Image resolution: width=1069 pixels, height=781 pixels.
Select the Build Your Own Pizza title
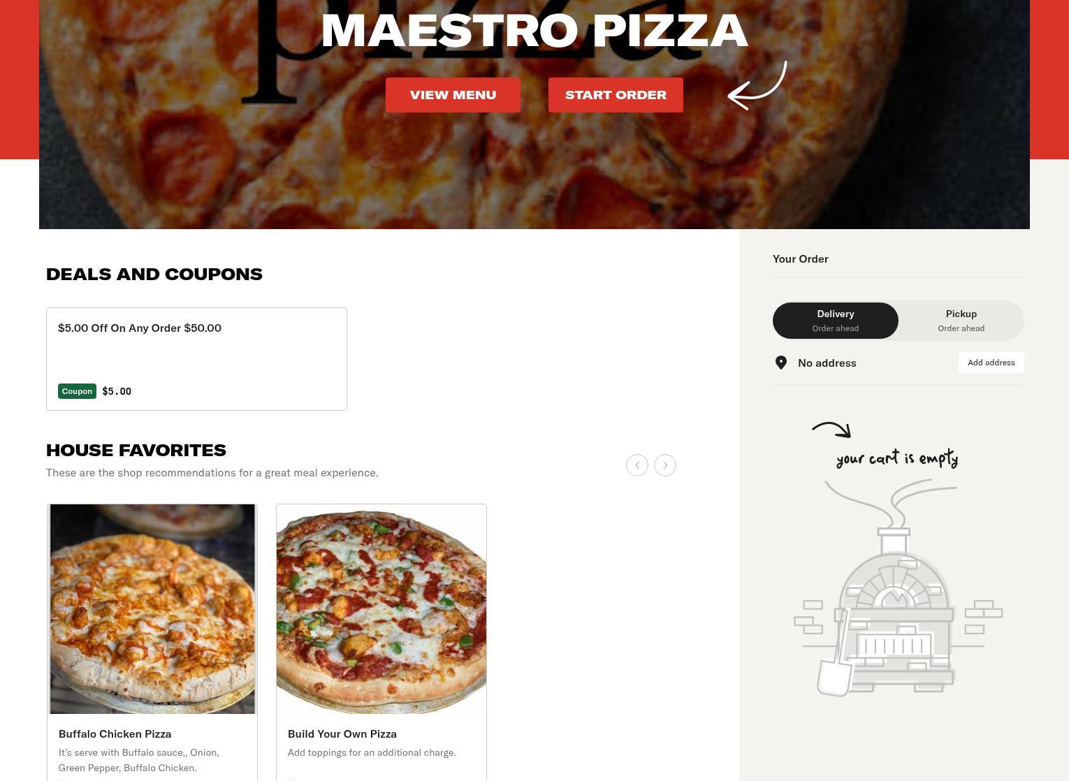tap(342, 734)
